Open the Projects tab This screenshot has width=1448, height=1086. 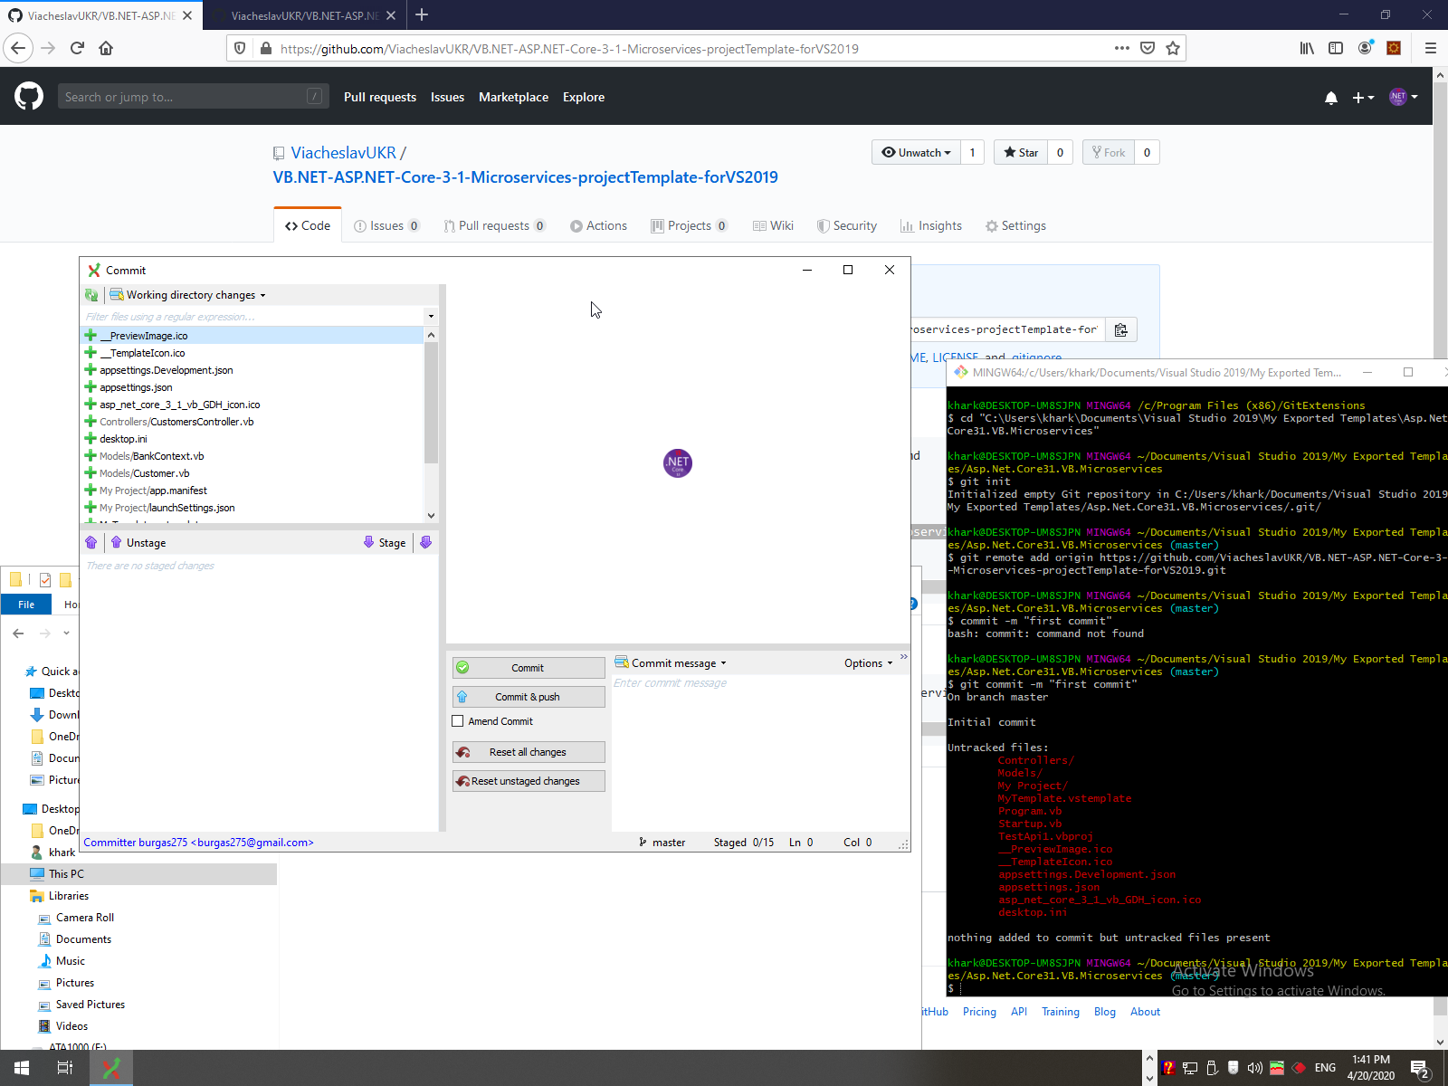point(690,225)
